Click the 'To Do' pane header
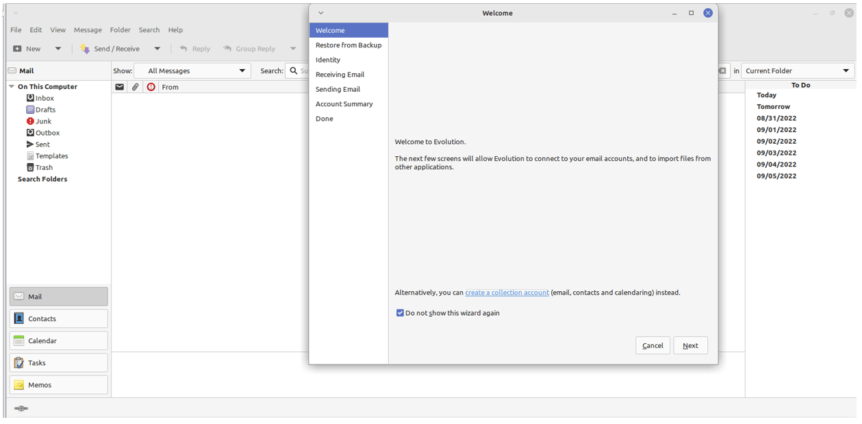Image resolution: width=862 pixels, height=424 pixels. tap(800, 85)
